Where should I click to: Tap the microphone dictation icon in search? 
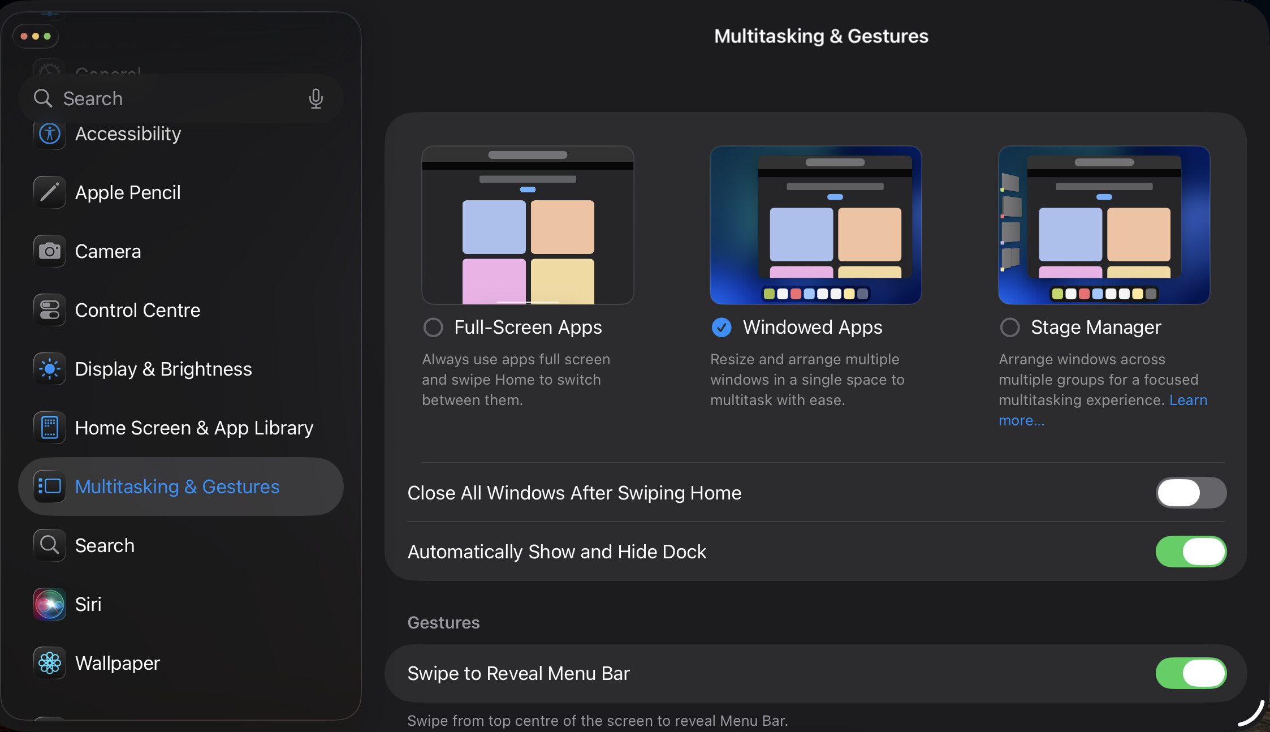pyautogui.click(x=316, y=98)
